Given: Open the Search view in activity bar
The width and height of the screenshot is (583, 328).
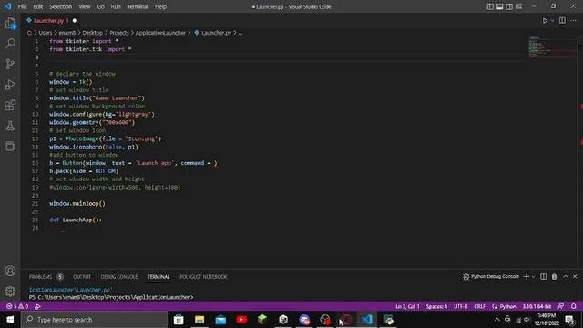Looking at the screenshot, I should click(x=10, y=43).
